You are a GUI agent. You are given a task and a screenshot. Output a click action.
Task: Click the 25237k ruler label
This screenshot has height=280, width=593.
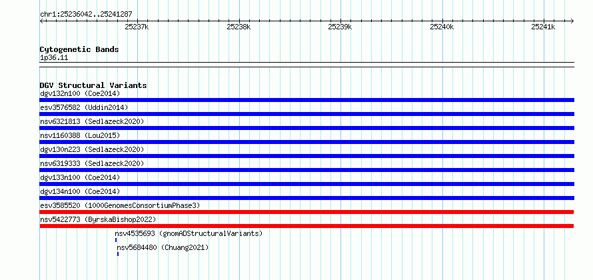137,27
